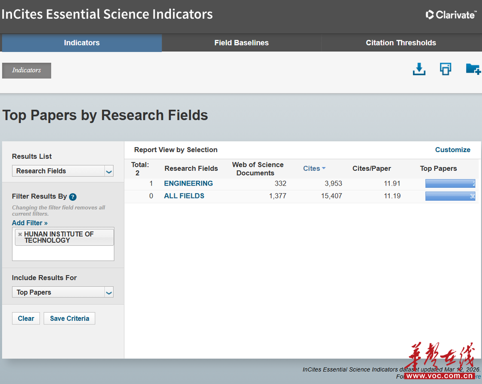Open the ENGINEERING research field link
Viewport: 482px width, 384px height.
tap(188, 183)
